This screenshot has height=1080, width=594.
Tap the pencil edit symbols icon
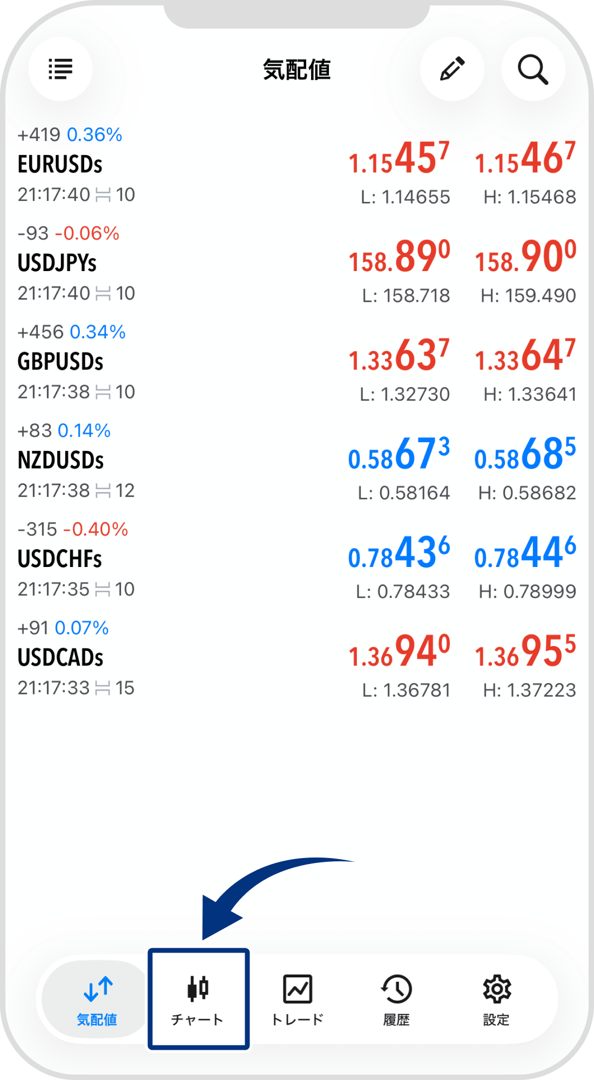click(452, 69)
